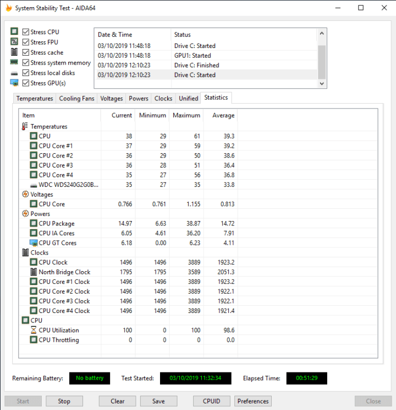Select the Statistics tab

tap(216, 98)
